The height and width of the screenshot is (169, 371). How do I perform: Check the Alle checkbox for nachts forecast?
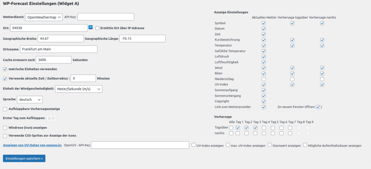pos(231,133)
